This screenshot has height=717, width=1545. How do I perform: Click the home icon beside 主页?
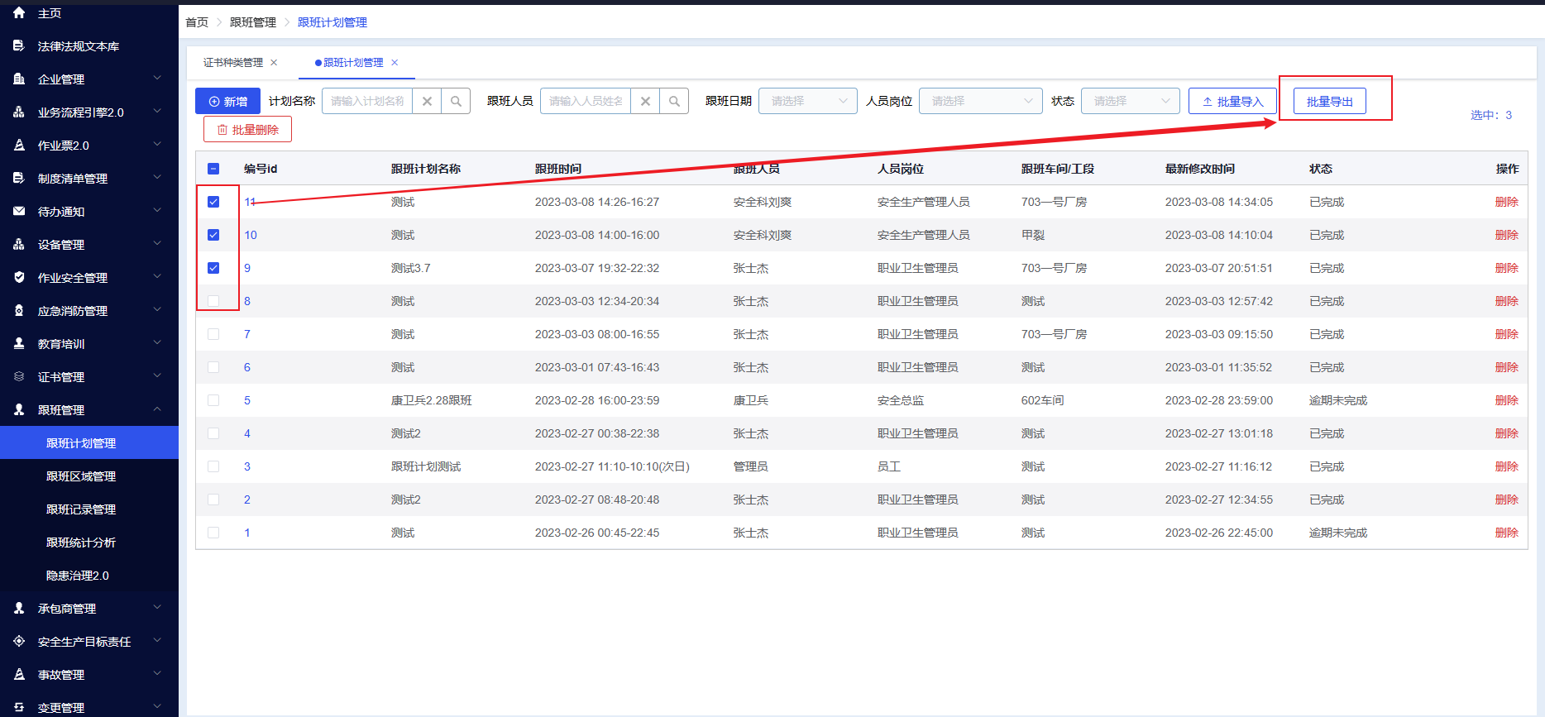pyautogui.click(x=19, y=13)
